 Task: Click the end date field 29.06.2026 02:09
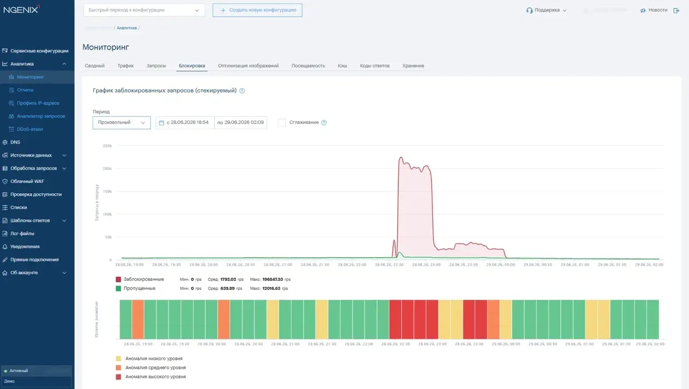[x=241, y=123]
